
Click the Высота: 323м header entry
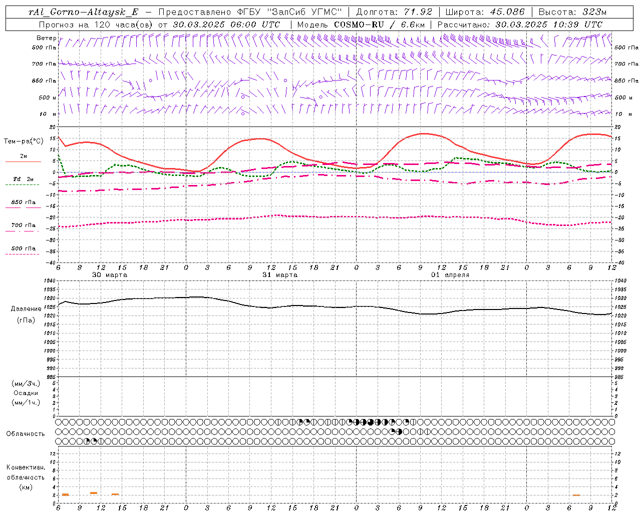pos(572,12)
